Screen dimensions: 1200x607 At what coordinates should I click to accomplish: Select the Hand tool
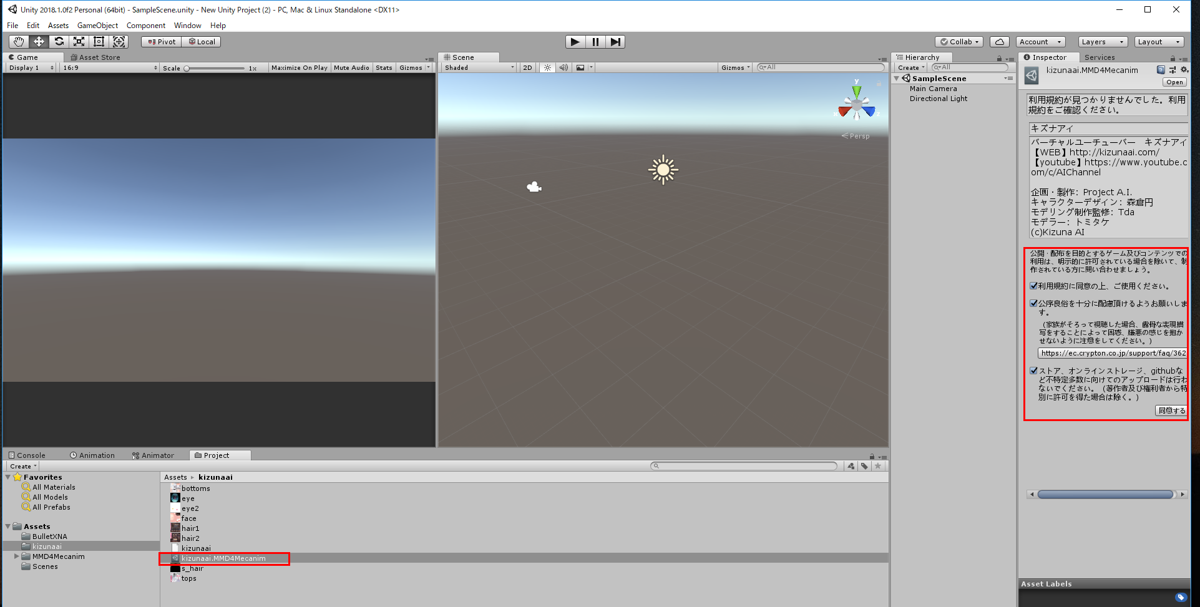point(19,42)
